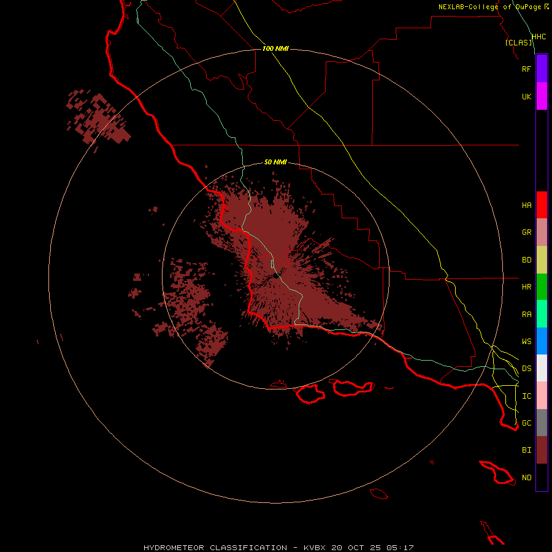
Task: Click the DS legend label
Action: tap(526, 369)
